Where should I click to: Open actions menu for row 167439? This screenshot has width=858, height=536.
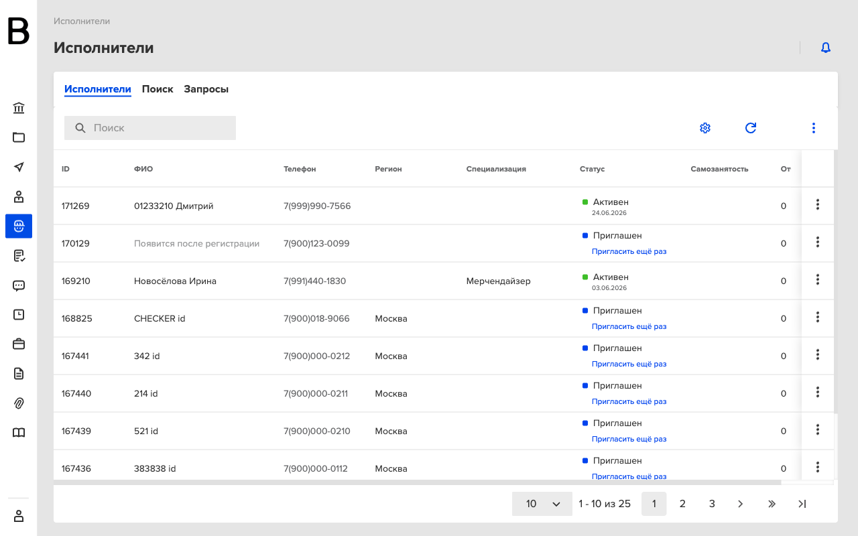[818, 429]
